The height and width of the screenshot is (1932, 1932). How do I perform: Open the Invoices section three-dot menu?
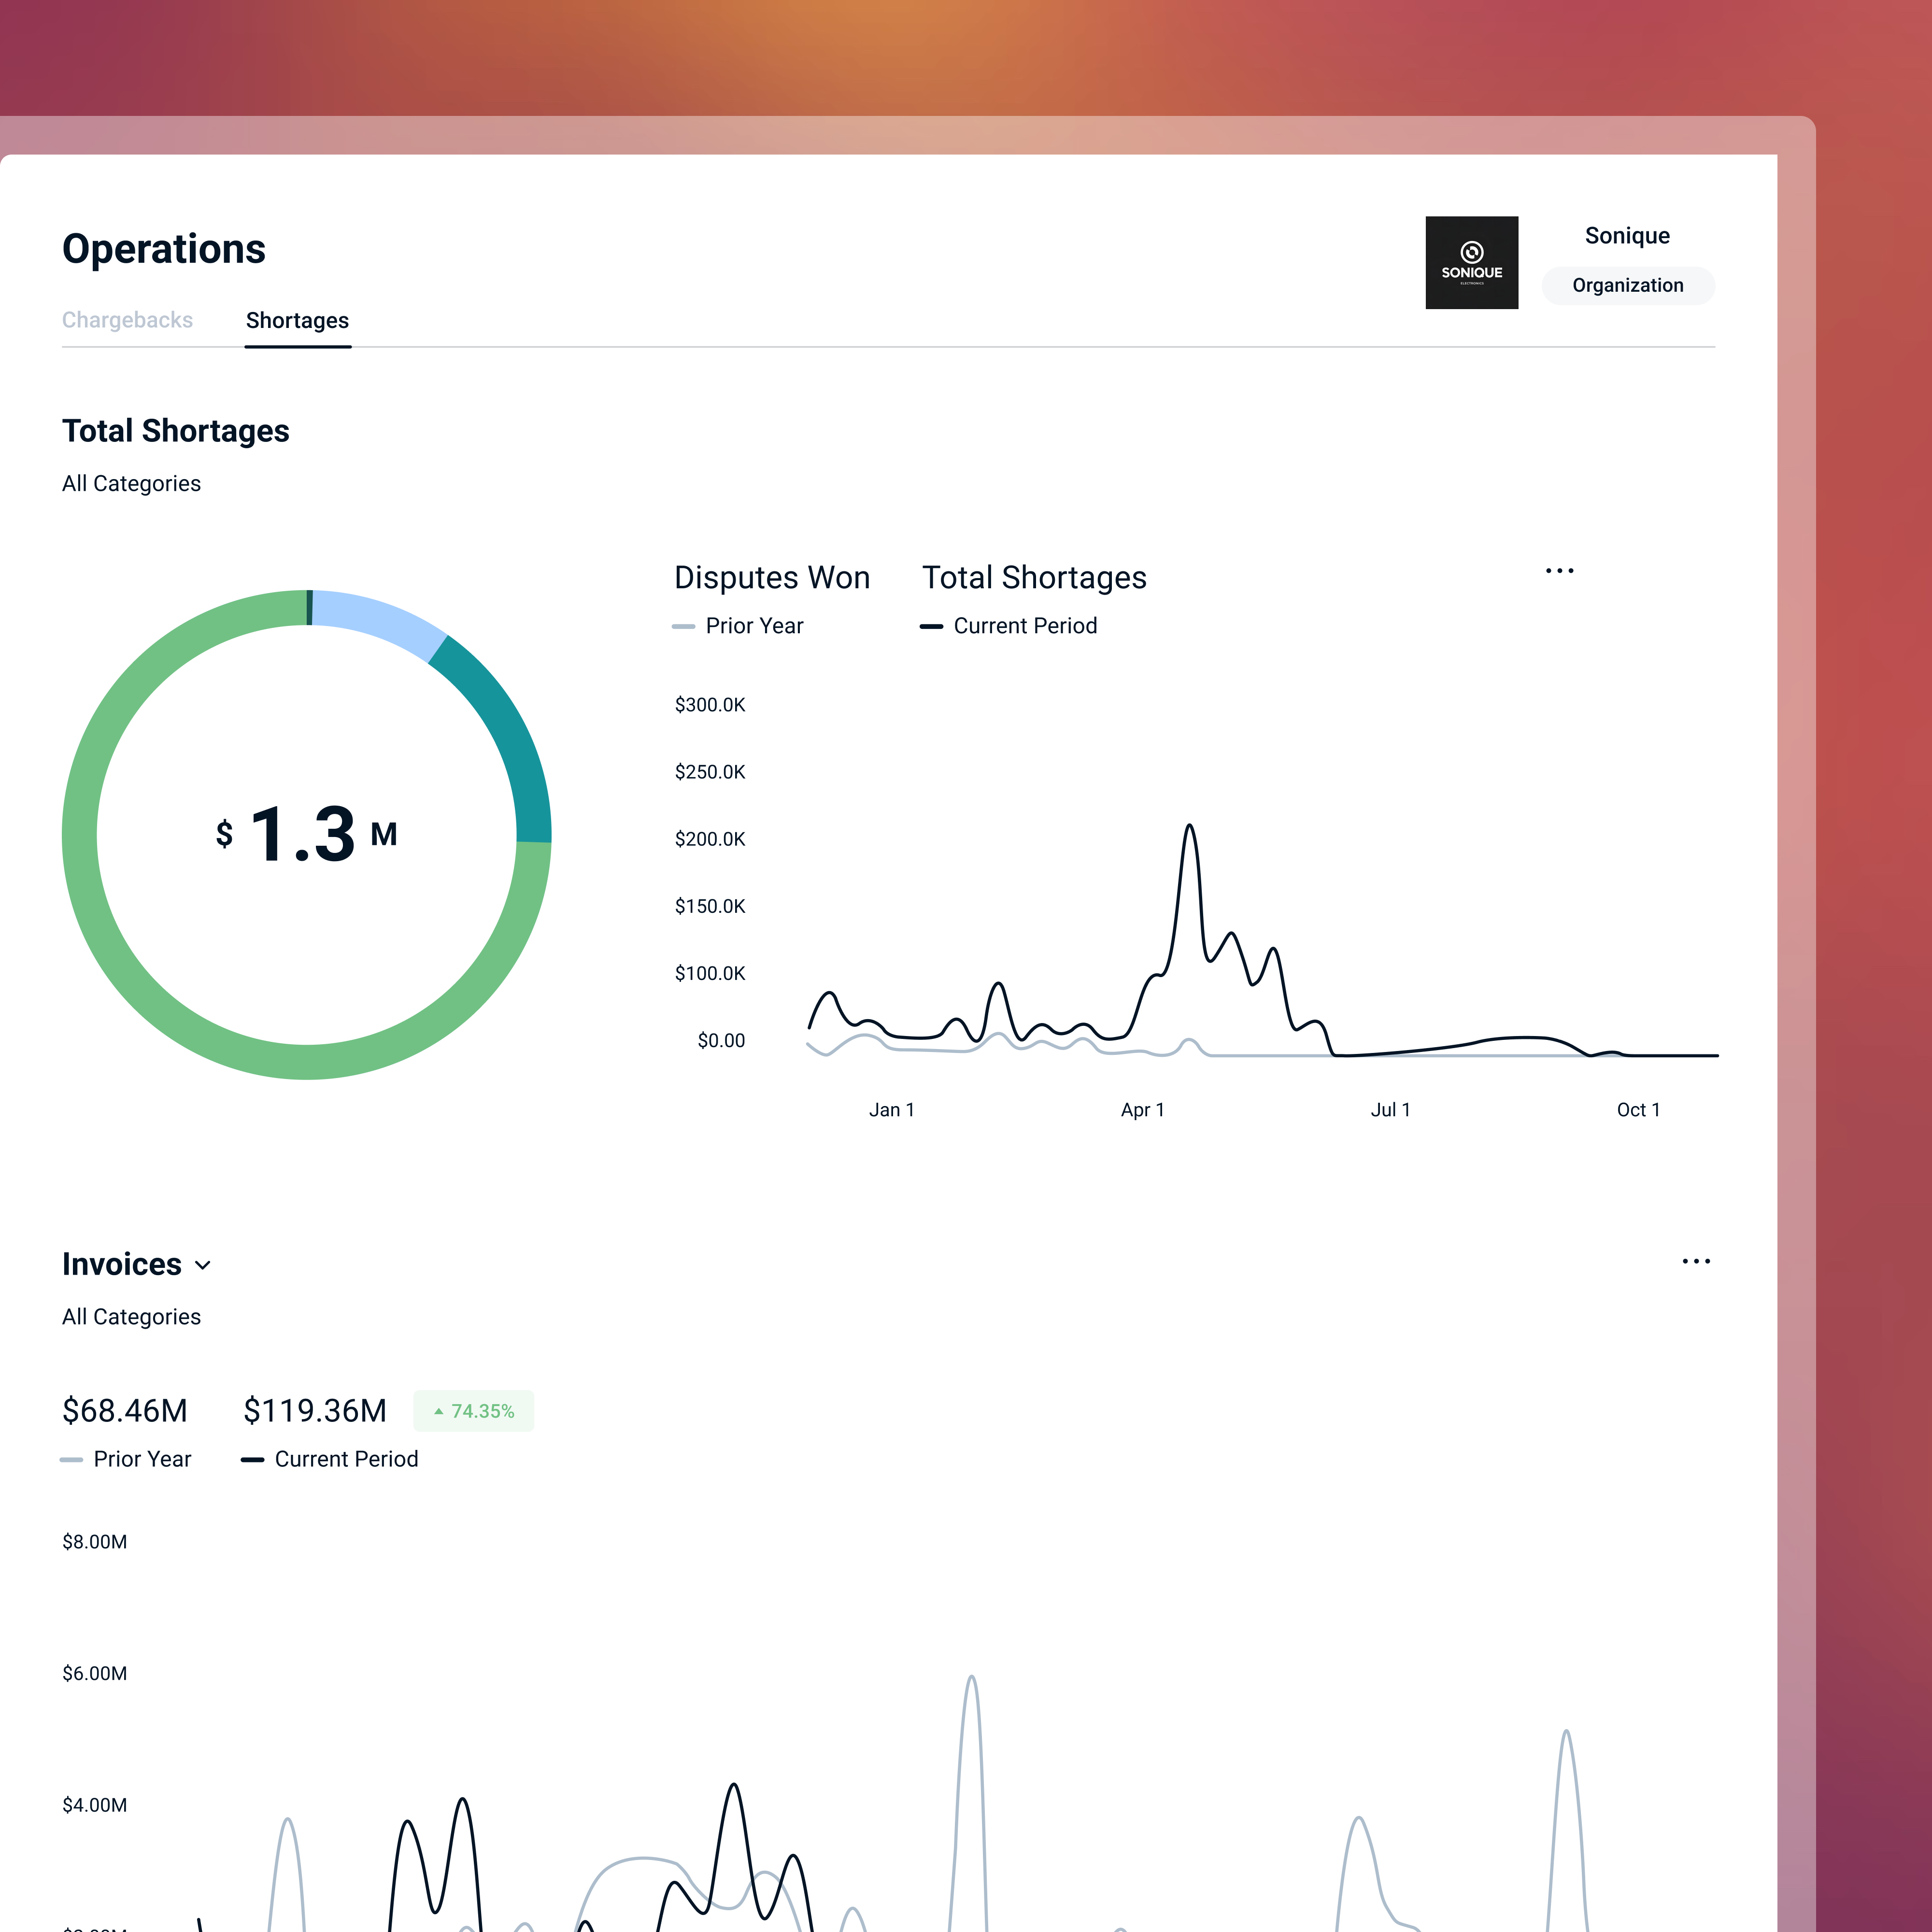(1696, 1261)
